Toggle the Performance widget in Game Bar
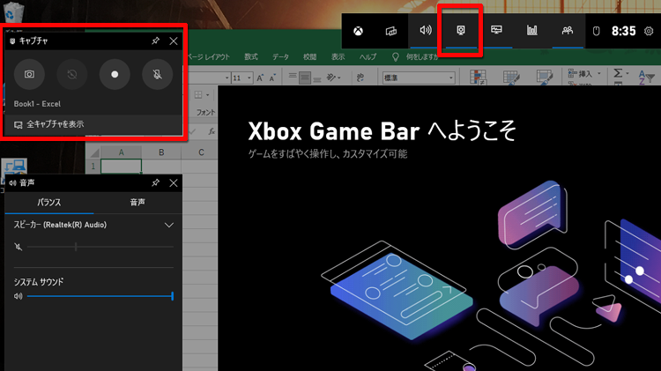Image resolution: width=661 pixels, height=371 pixels. point(496,30)
